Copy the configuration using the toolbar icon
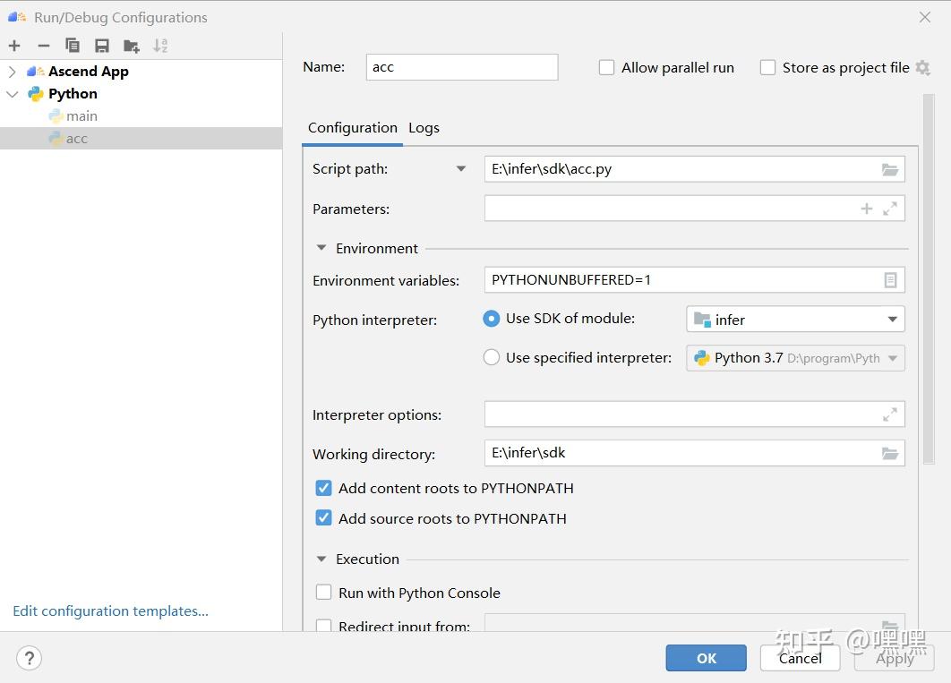Viewport: 951px width, 683px height. point(73,46)
